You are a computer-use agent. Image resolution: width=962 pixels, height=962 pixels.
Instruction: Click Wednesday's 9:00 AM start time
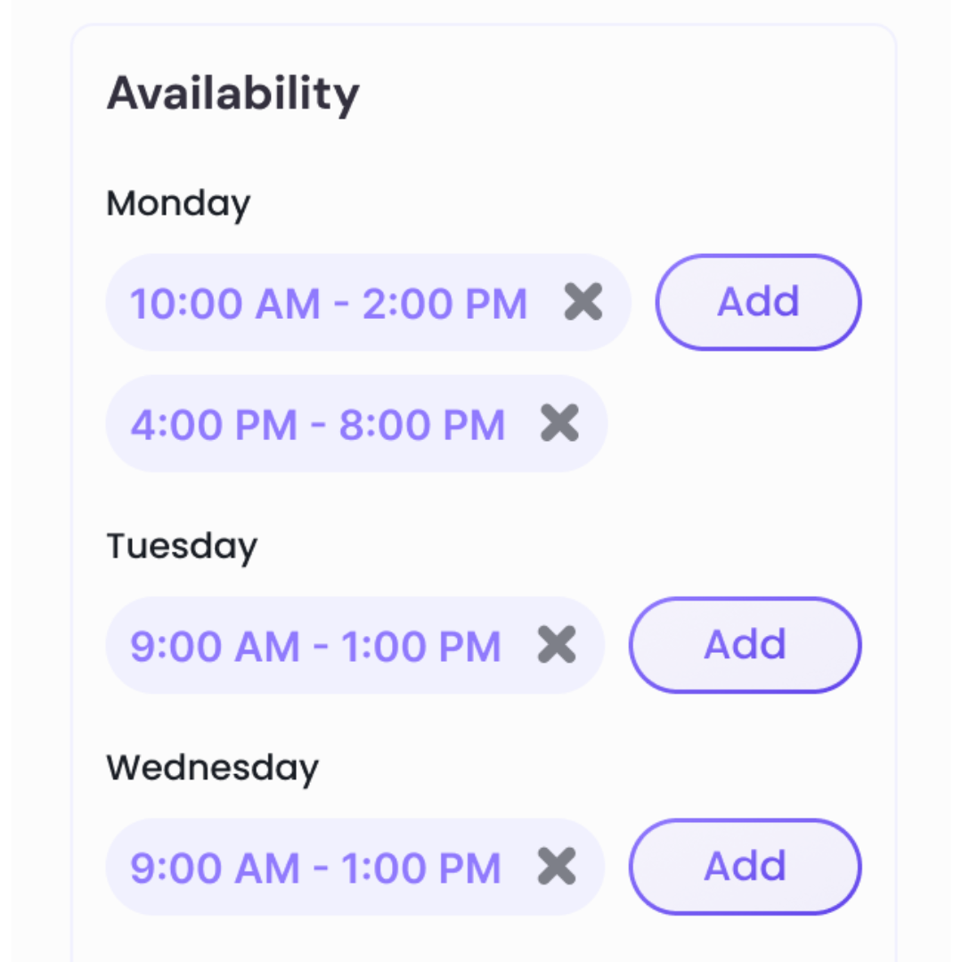click(x=215, y=868)
